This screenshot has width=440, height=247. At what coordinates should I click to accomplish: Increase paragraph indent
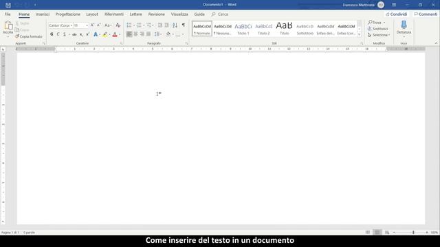click(x=166, y=25)
